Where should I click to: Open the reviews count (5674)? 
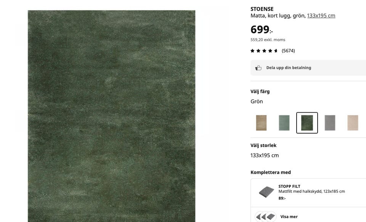click(288, 51)
